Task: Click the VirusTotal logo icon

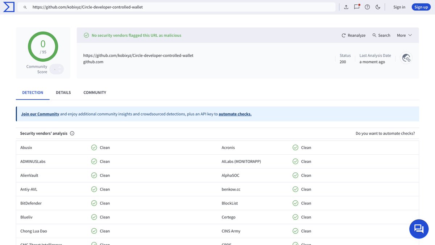Action: click(9, 7)
